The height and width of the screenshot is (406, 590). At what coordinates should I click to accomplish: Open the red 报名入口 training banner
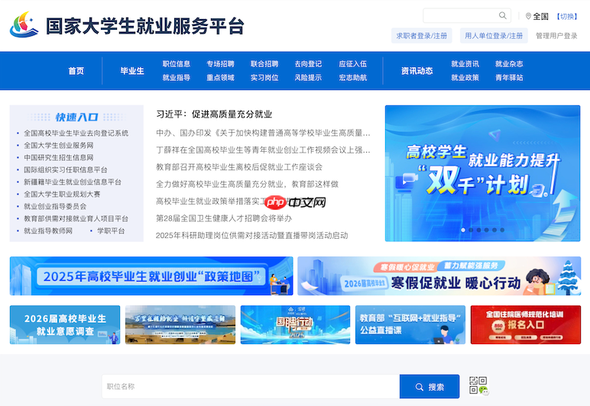point(525,324)
